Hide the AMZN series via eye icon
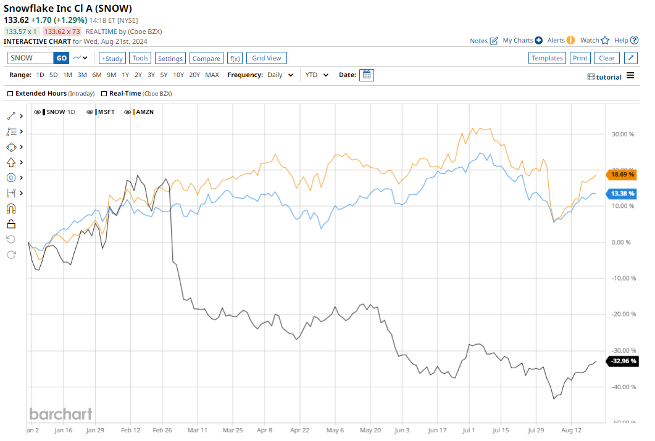655x441 pixels. coord(127,112)
